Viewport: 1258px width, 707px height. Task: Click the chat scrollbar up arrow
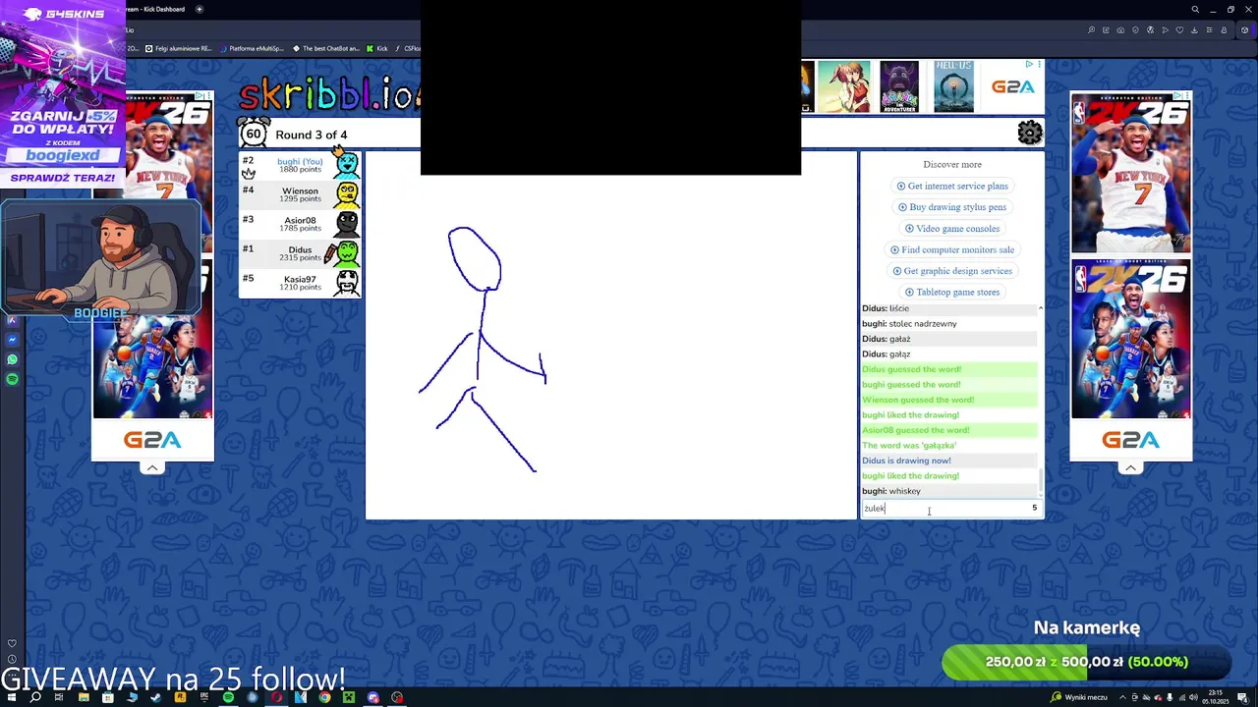point(1041,308)
